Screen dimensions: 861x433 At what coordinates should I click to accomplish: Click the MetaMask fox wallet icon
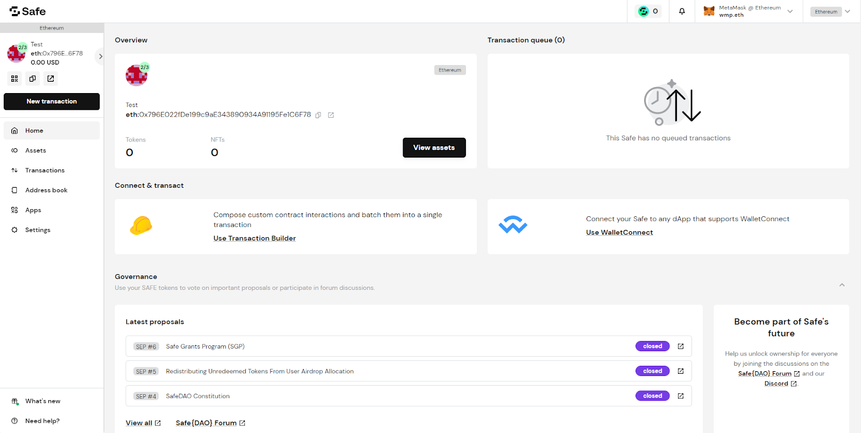pos(709,11)
